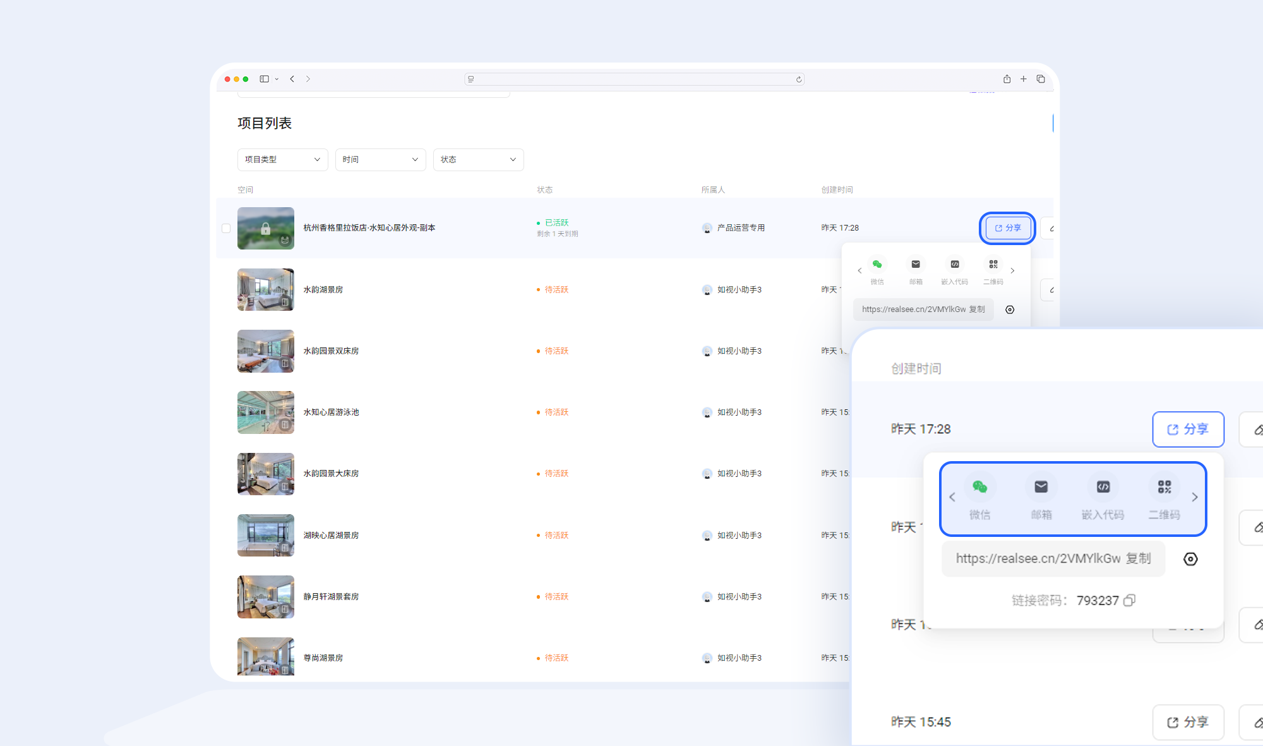The height and width of the screenshot is (746, 1263).
Task: Open the 水知心居游泳池 pool thumbnail
Action: coord(266,412)
